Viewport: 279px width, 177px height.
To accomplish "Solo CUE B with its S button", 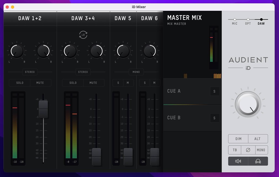I will point(214,118).
